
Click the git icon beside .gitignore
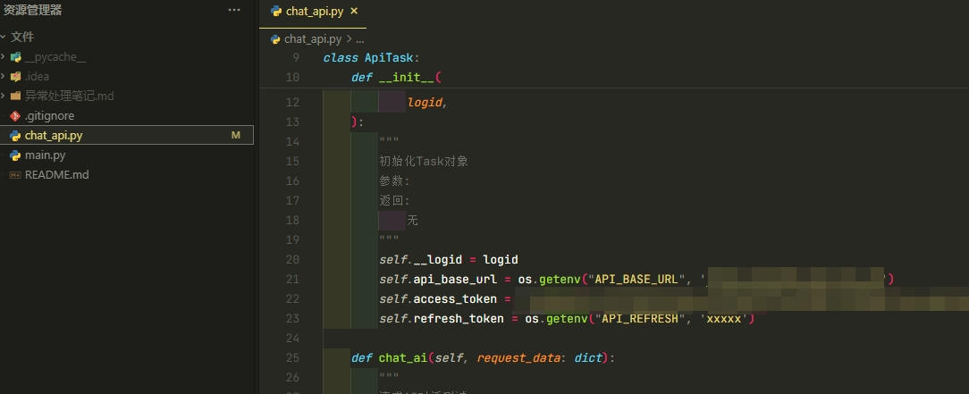14,116
